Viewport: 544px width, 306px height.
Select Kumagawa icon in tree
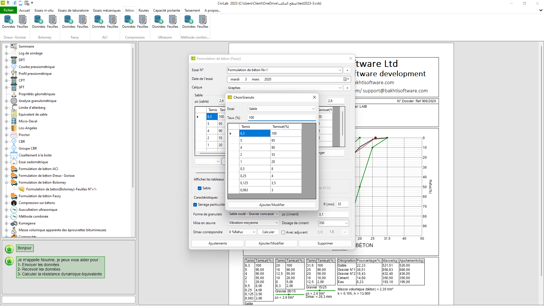(14, 223)
